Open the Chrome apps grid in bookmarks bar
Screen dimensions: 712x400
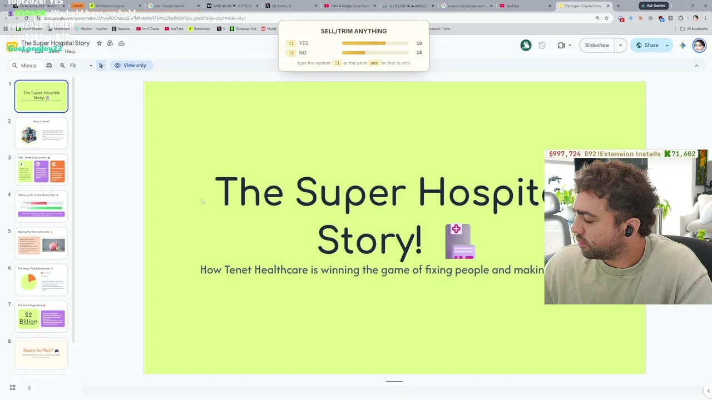pyautogui.click(x=6, y=29)
